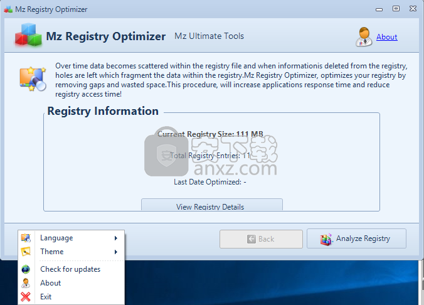
Task: Click the registry magnifier icon beside description
Action: tap(33, 78)
